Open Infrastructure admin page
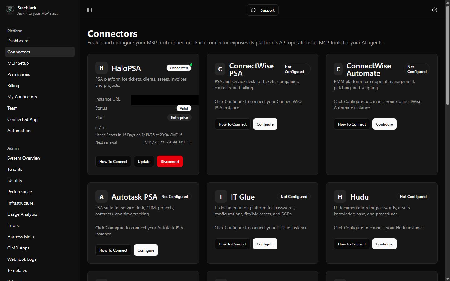Screen dimensions: 450x281 40,203
